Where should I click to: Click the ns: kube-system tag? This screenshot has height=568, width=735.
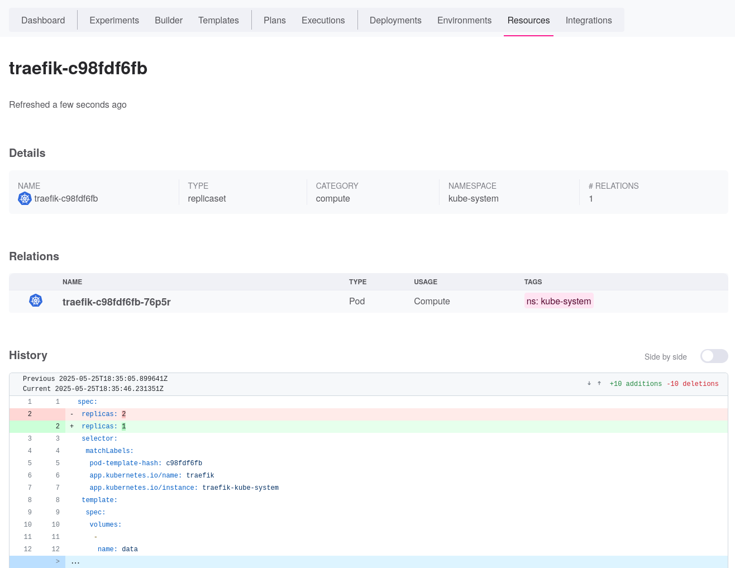(559, 301)
